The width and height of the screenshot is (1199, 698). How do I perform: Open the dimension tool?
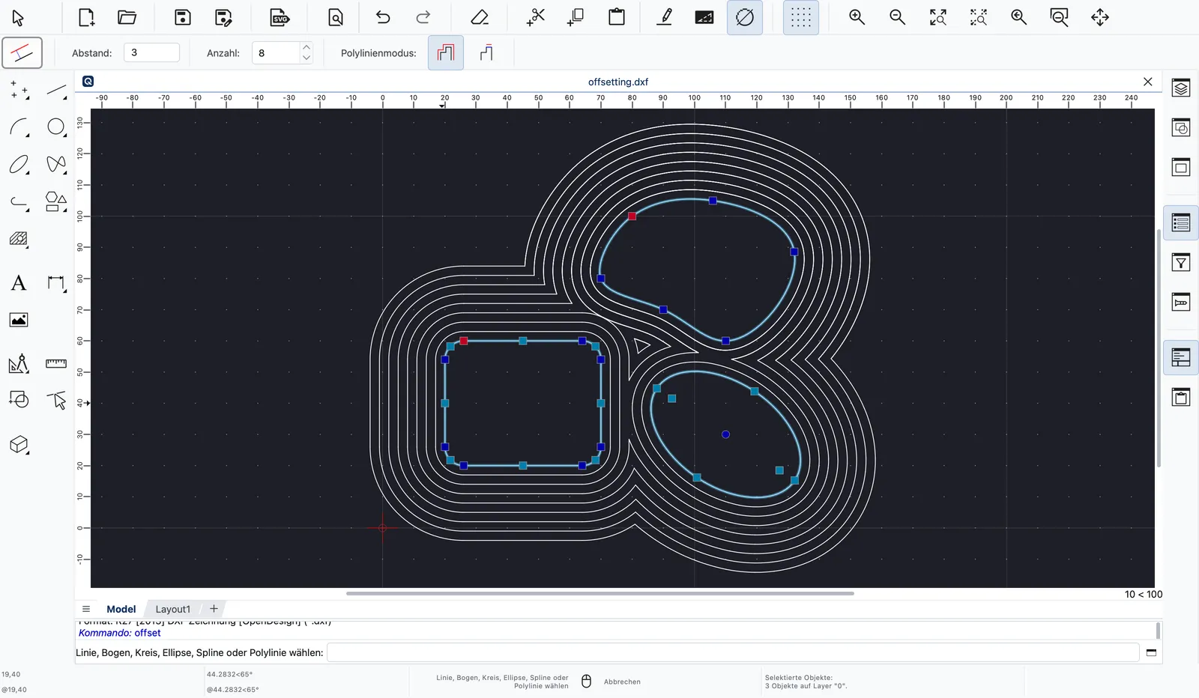pos(56,283)
